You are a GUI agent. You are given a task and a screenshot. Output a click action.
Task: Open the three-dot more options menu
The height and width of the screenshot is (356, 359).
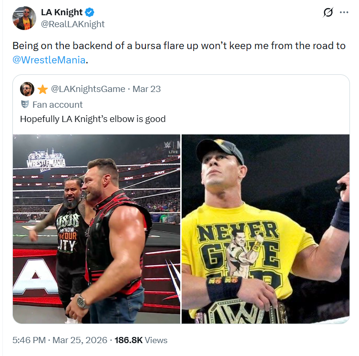pos(344,13)
